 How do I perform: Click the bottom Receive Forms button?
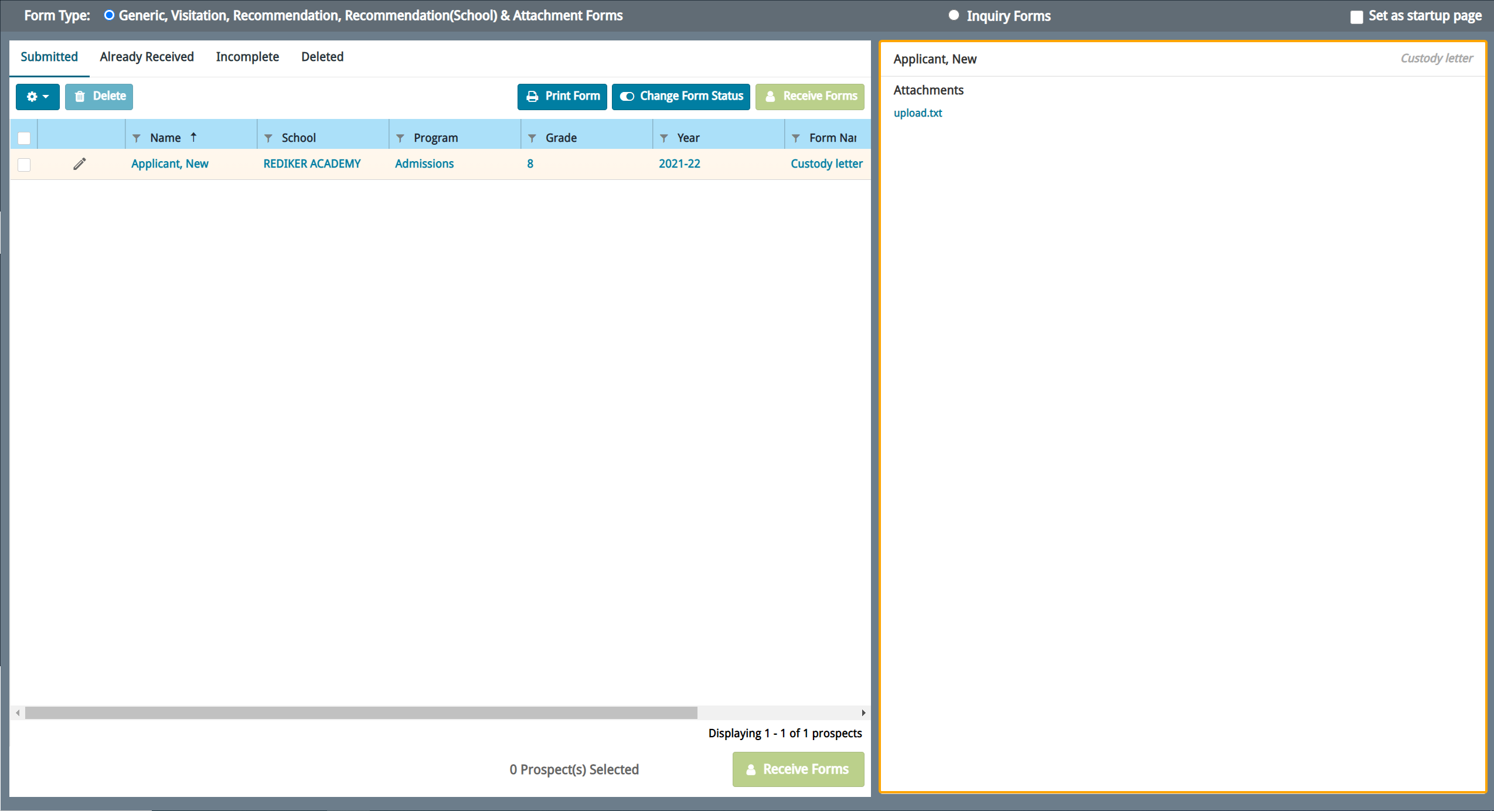[798, 769]
